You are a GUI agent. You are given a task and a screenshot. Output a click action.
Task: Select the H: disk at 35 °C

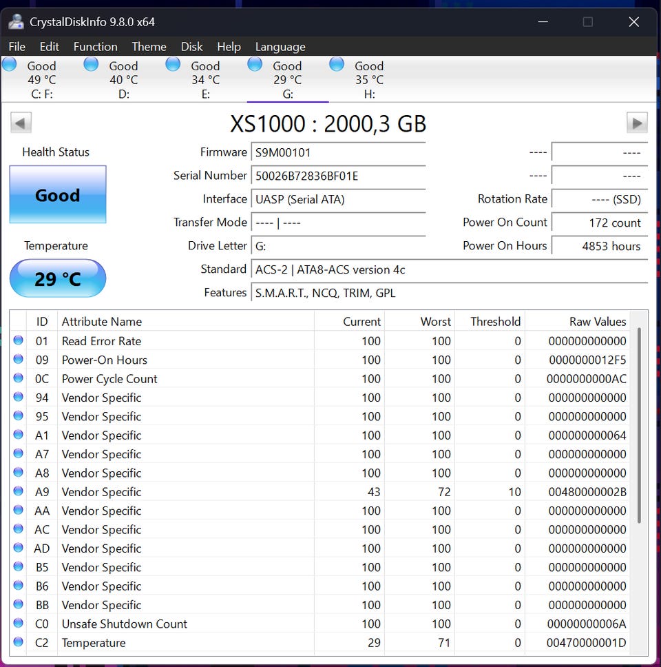coord(369,79)
